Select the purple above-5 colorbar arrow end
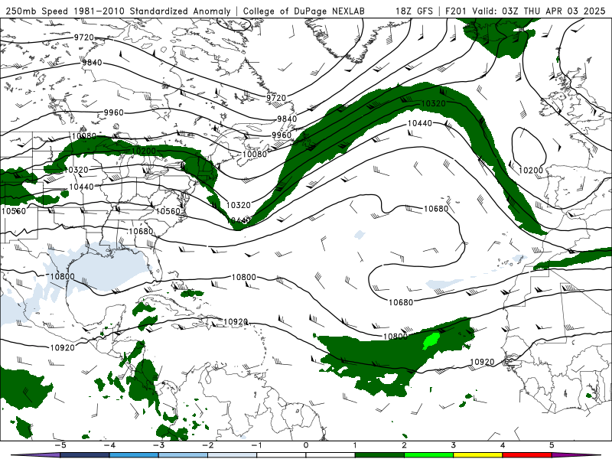Viewport: 612px width, 459px height. [x=576, y=455]
